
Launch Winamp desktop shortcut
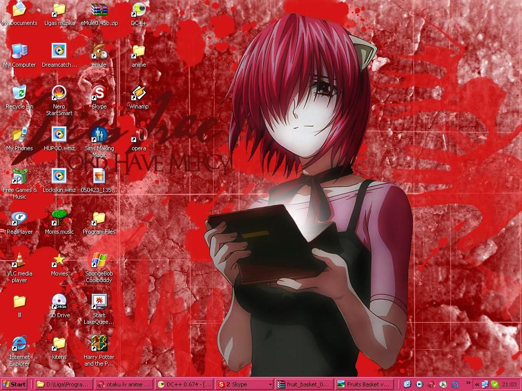[139, 97]
